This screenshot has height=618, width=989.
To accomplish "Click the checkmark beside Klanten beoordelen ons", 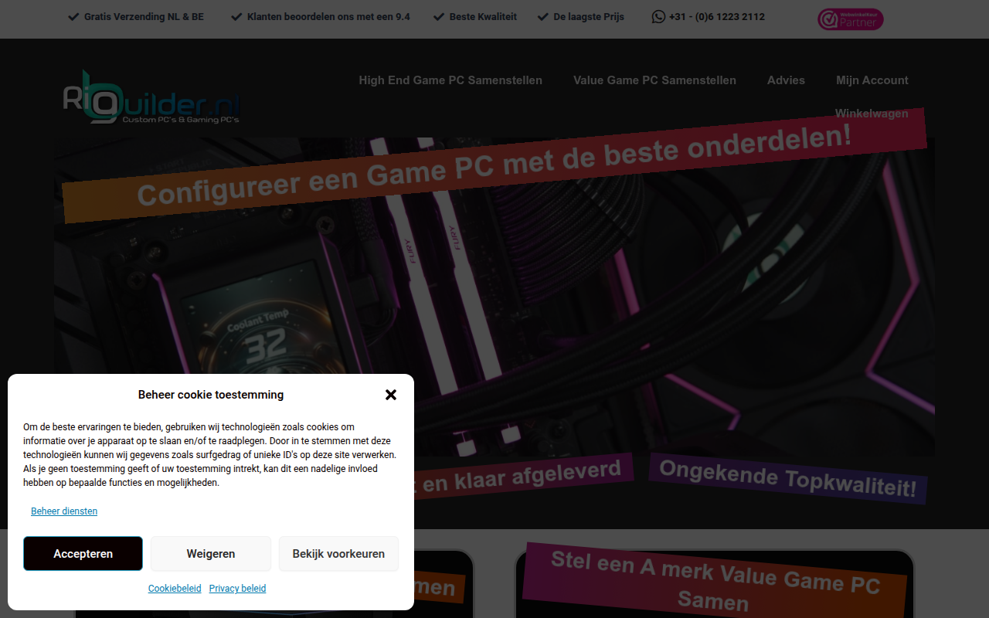I will 236,16.
